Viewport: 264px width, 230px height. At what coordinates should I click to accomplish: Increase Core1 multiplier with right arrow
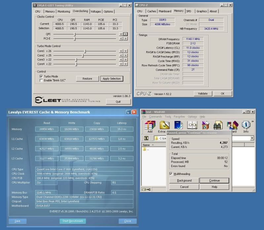click(x=126, y=51)
